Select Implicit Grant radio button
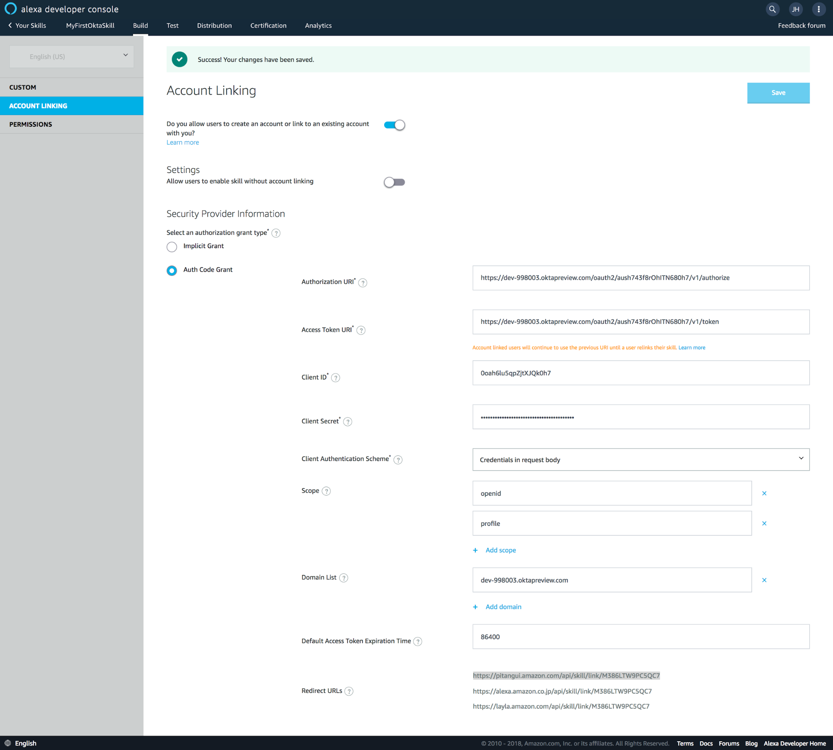Image resolution: width=833 pixels, height=750 pixels. (172, 247)
